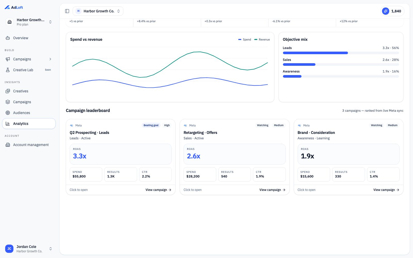This screenshot has height=258, width=413.
Task: Click the Awareness objective progress bar
Action: tap(341, 76)
